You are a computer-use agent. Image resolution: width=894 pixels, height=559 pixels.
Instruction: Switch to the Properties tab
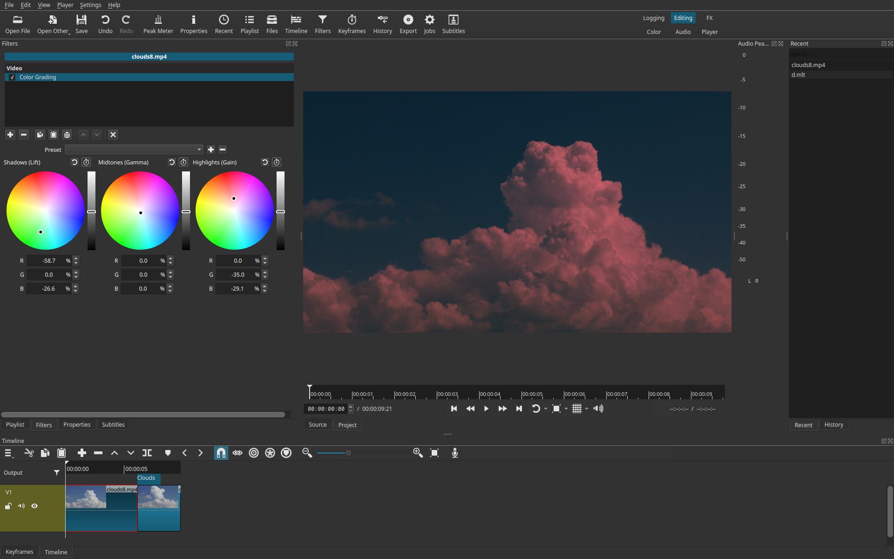[77, 424]
